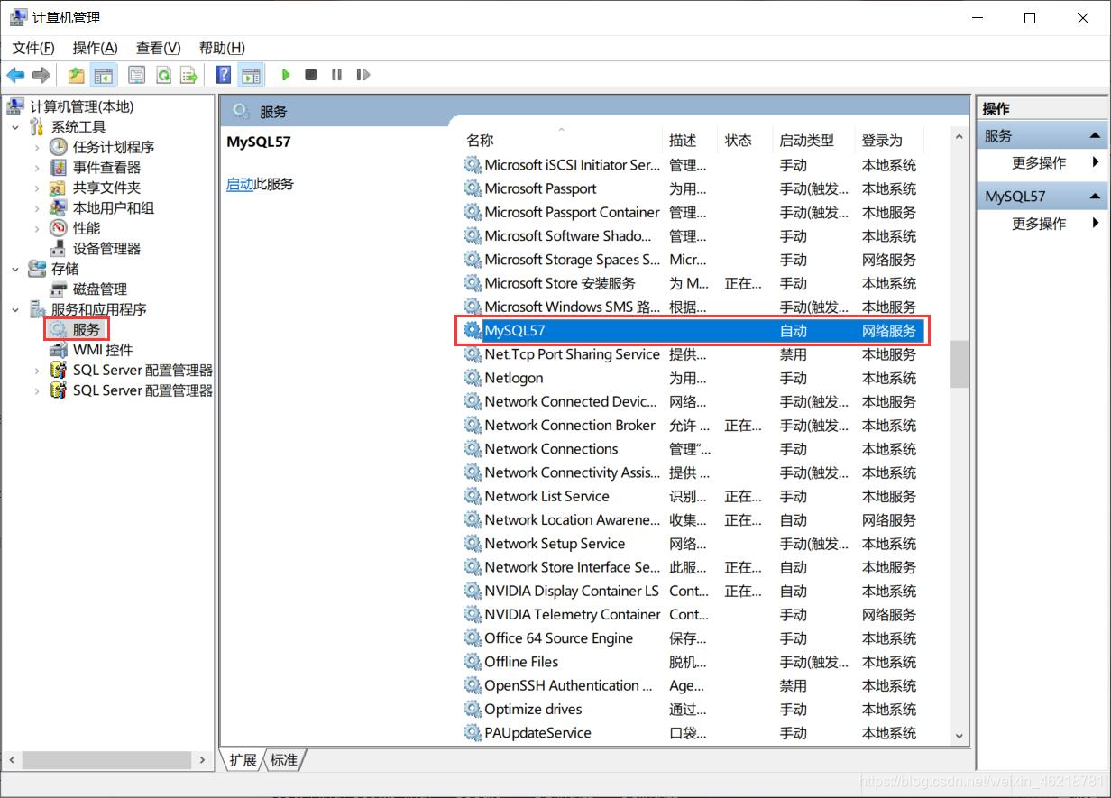The width and height of the screenshot is (1111, 798).
Task: Click the blue Back arrow icon
Action: [15, 75]
